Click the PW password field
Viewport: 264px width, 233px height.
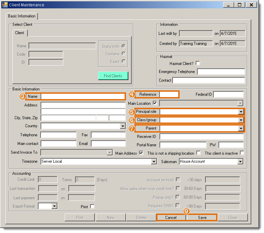click(231, 145)
